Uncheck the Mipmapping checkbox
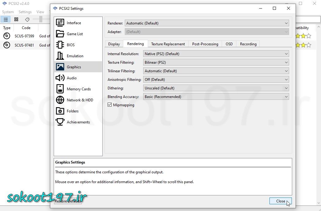Screen dimensions: 321x211 (110, 105)
